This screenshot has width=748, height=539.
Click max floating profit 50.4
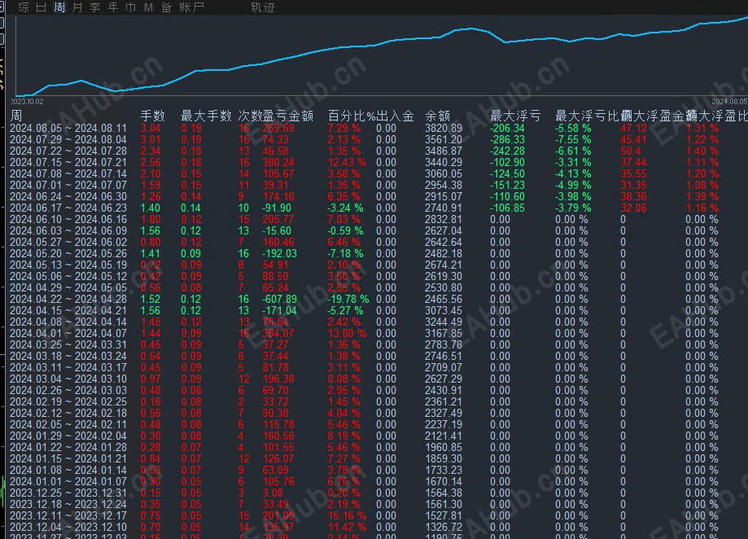[x=631, y=151]
